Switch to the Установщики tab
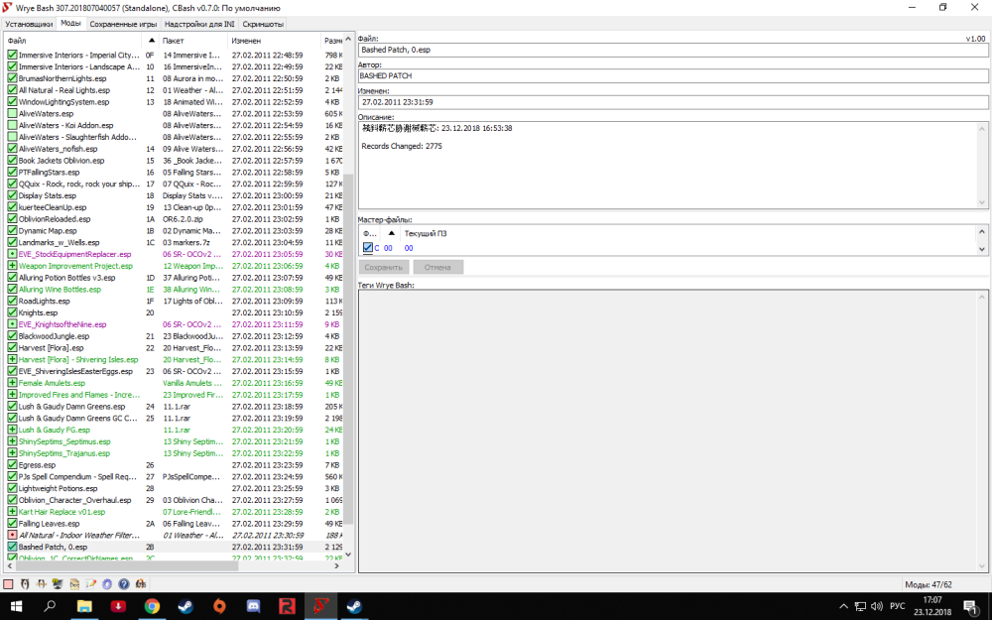This screenshot has width=992, height=620. (29, 24)
